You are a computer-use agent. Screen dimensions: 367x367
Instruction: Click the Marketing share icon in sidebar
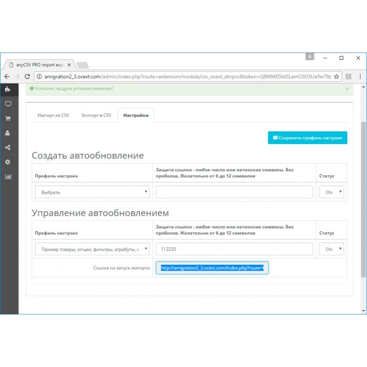pyautogui.click(x=8, y=148)
